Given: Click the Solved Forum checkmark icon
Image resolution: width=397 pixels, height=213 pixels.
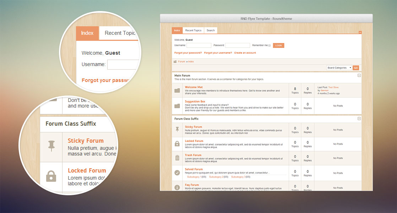Looking at the screenshot, I should click(177, 173).
